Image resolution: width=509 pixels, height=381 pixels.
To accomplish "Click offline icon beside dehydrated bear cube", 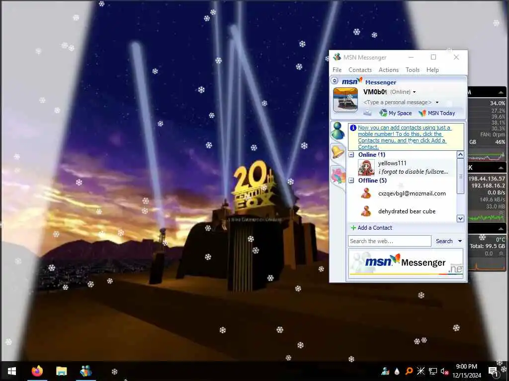I will (366, 211).
